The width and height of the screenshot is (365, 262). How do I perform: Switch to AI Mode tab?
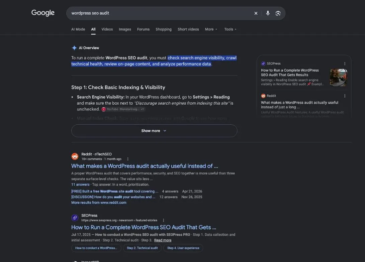click(x=78, y=29)
